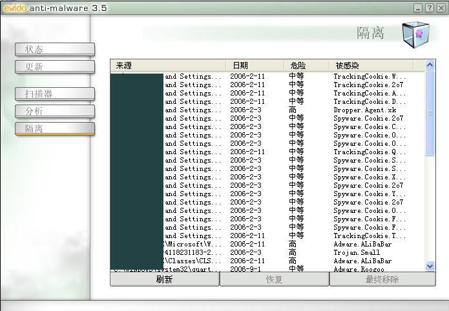Click the date in Dropper.Agent.xk row

point(245,110)
